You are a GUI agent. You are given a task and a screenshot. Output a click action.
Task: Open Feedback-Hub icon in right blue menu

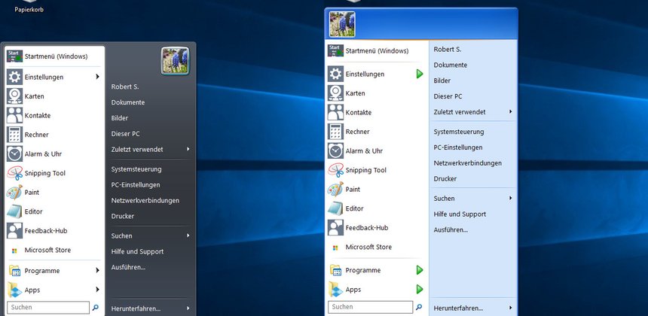point(335,227)
